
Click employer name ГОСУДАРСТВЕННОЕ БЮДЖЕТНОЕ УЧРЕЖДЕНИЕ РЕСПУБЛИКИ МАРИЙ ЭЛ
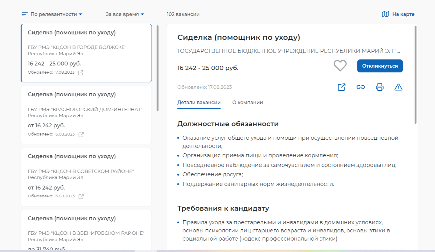pos(288,51)
